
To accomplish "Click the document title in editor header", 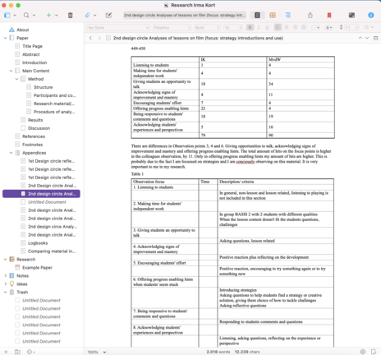I will [x=198, y=38].
